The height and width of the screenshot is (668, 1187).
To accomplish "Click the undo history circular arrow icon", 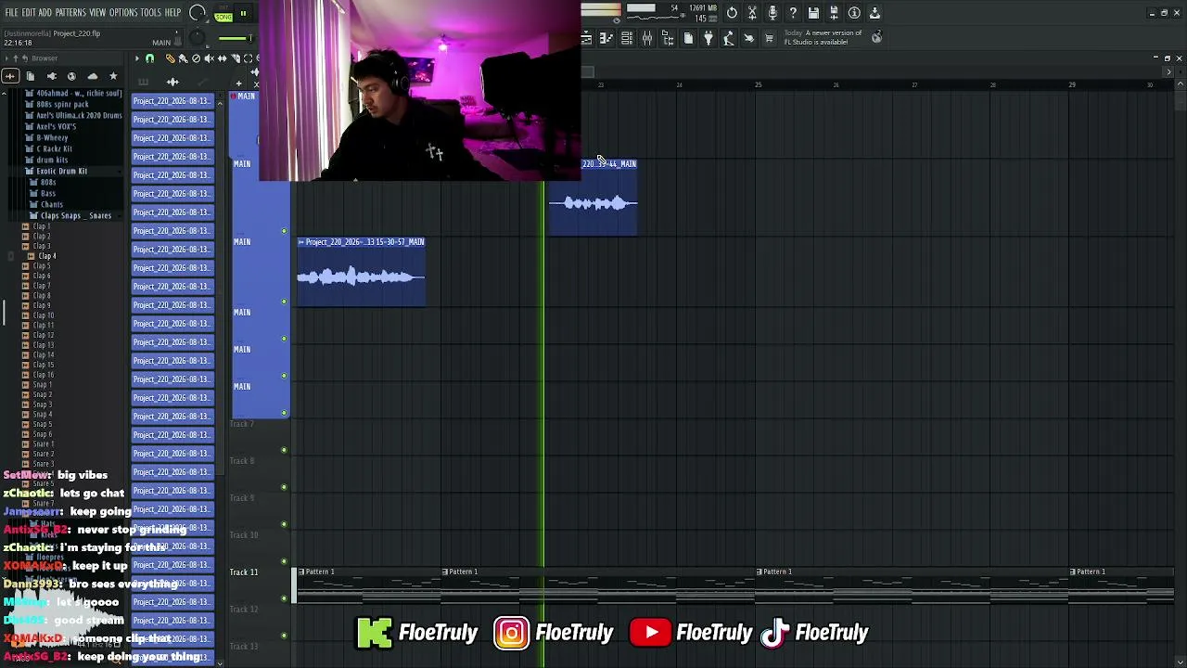I will (732, 13).
